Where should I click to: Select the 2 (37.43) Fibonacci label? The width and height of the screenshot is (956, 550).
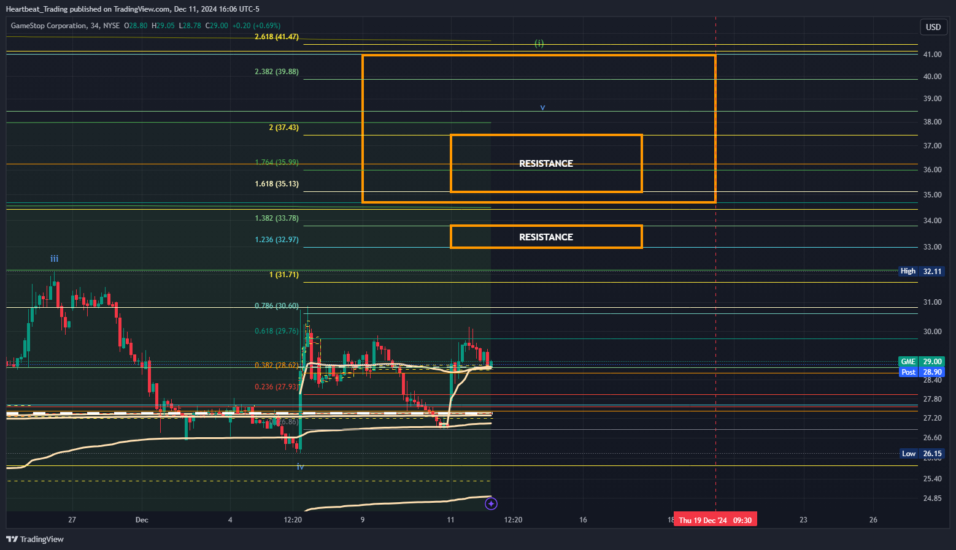284,128
